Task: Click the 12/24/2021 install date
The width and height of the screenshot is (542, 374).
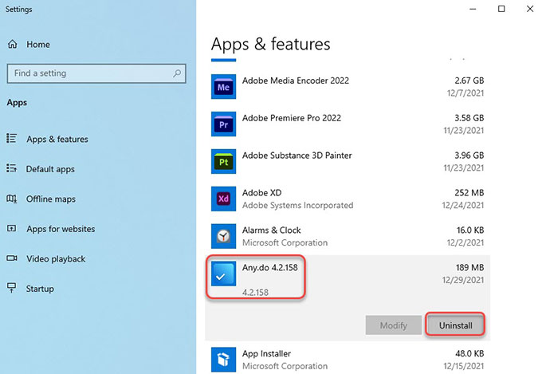Action: click(x=463, y=205)
